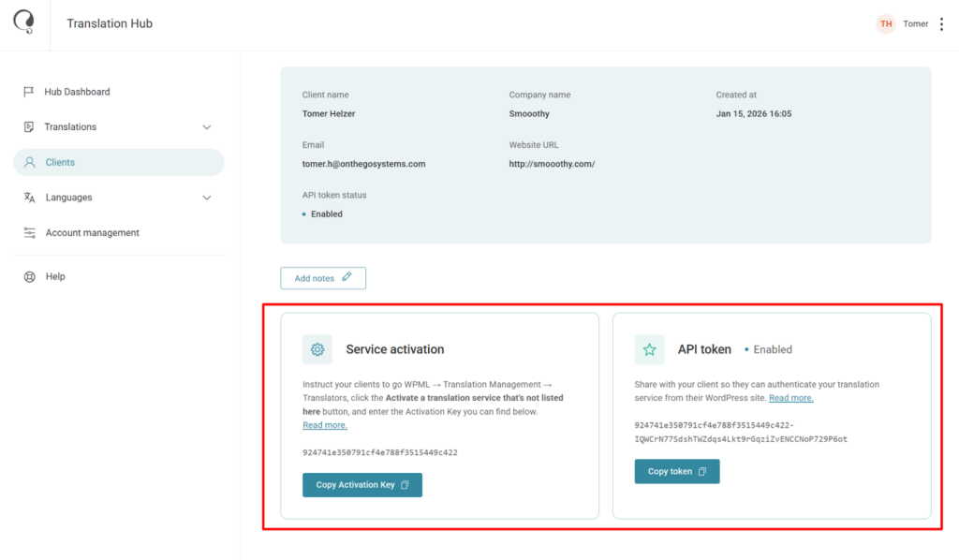959x560 pixels.
Task: Open the Read more link under Service activation
Action: coord(323,424)
